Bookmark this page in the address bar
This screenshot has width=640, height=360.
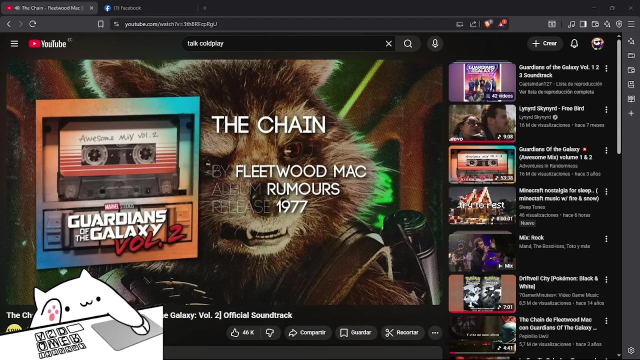pos(100,24)
